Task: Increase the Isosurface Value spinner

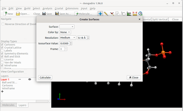Action: pyautogui.click(x=71, y=42)
